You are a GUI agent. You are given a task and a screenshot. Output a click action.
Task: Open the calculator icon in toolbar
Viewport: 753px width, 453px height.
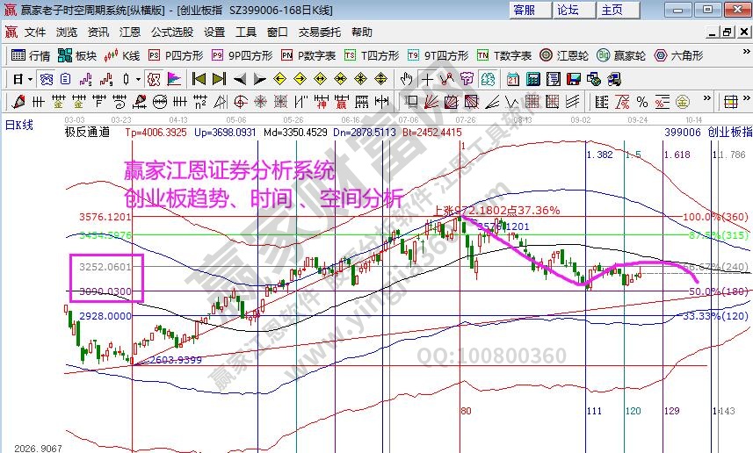click(532, 79)
